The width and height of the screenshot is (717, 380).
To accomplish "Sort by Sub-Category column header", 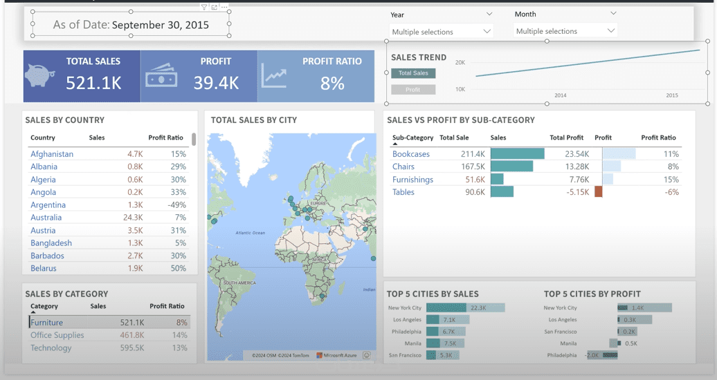I will (x=412, y=137).
